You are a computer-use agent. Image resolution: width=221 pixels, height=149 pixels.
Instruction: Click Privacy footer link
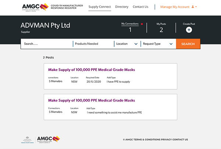click(166, 139)
